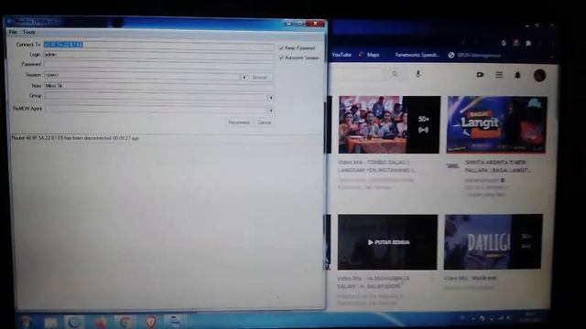586x329 pixels.
Task: Click the taskbar clock in system tray
Action: point(531,317)
